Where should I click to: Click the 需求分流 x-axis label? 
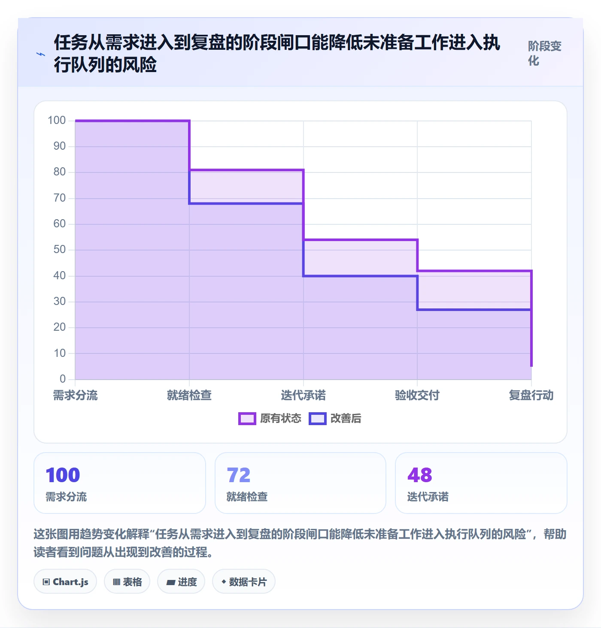75,395
